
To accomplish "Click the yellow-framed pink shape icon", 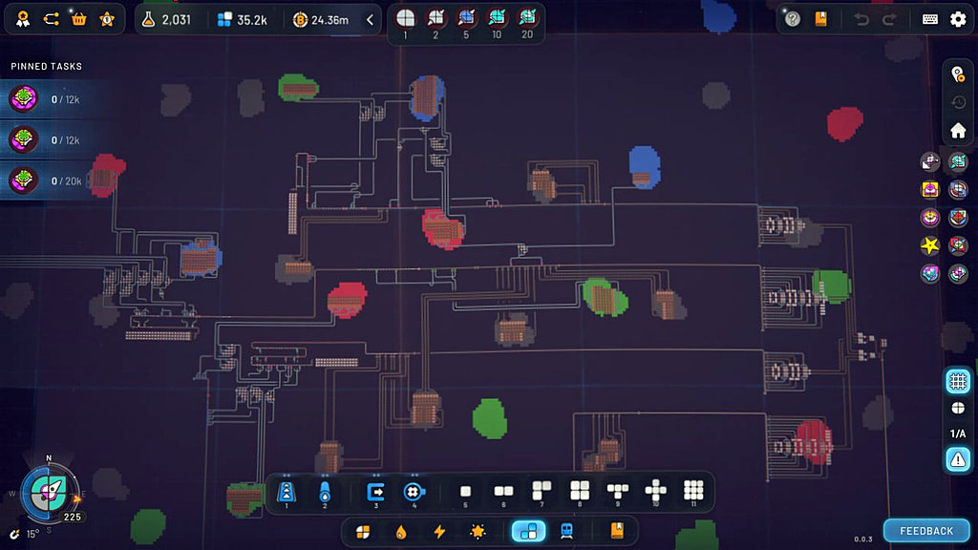I will [x=930, y=189].
